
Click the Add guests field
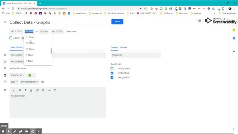[135, 55]
